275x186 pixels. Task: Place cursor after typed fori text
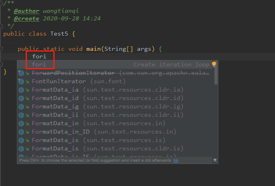(47, 56)
